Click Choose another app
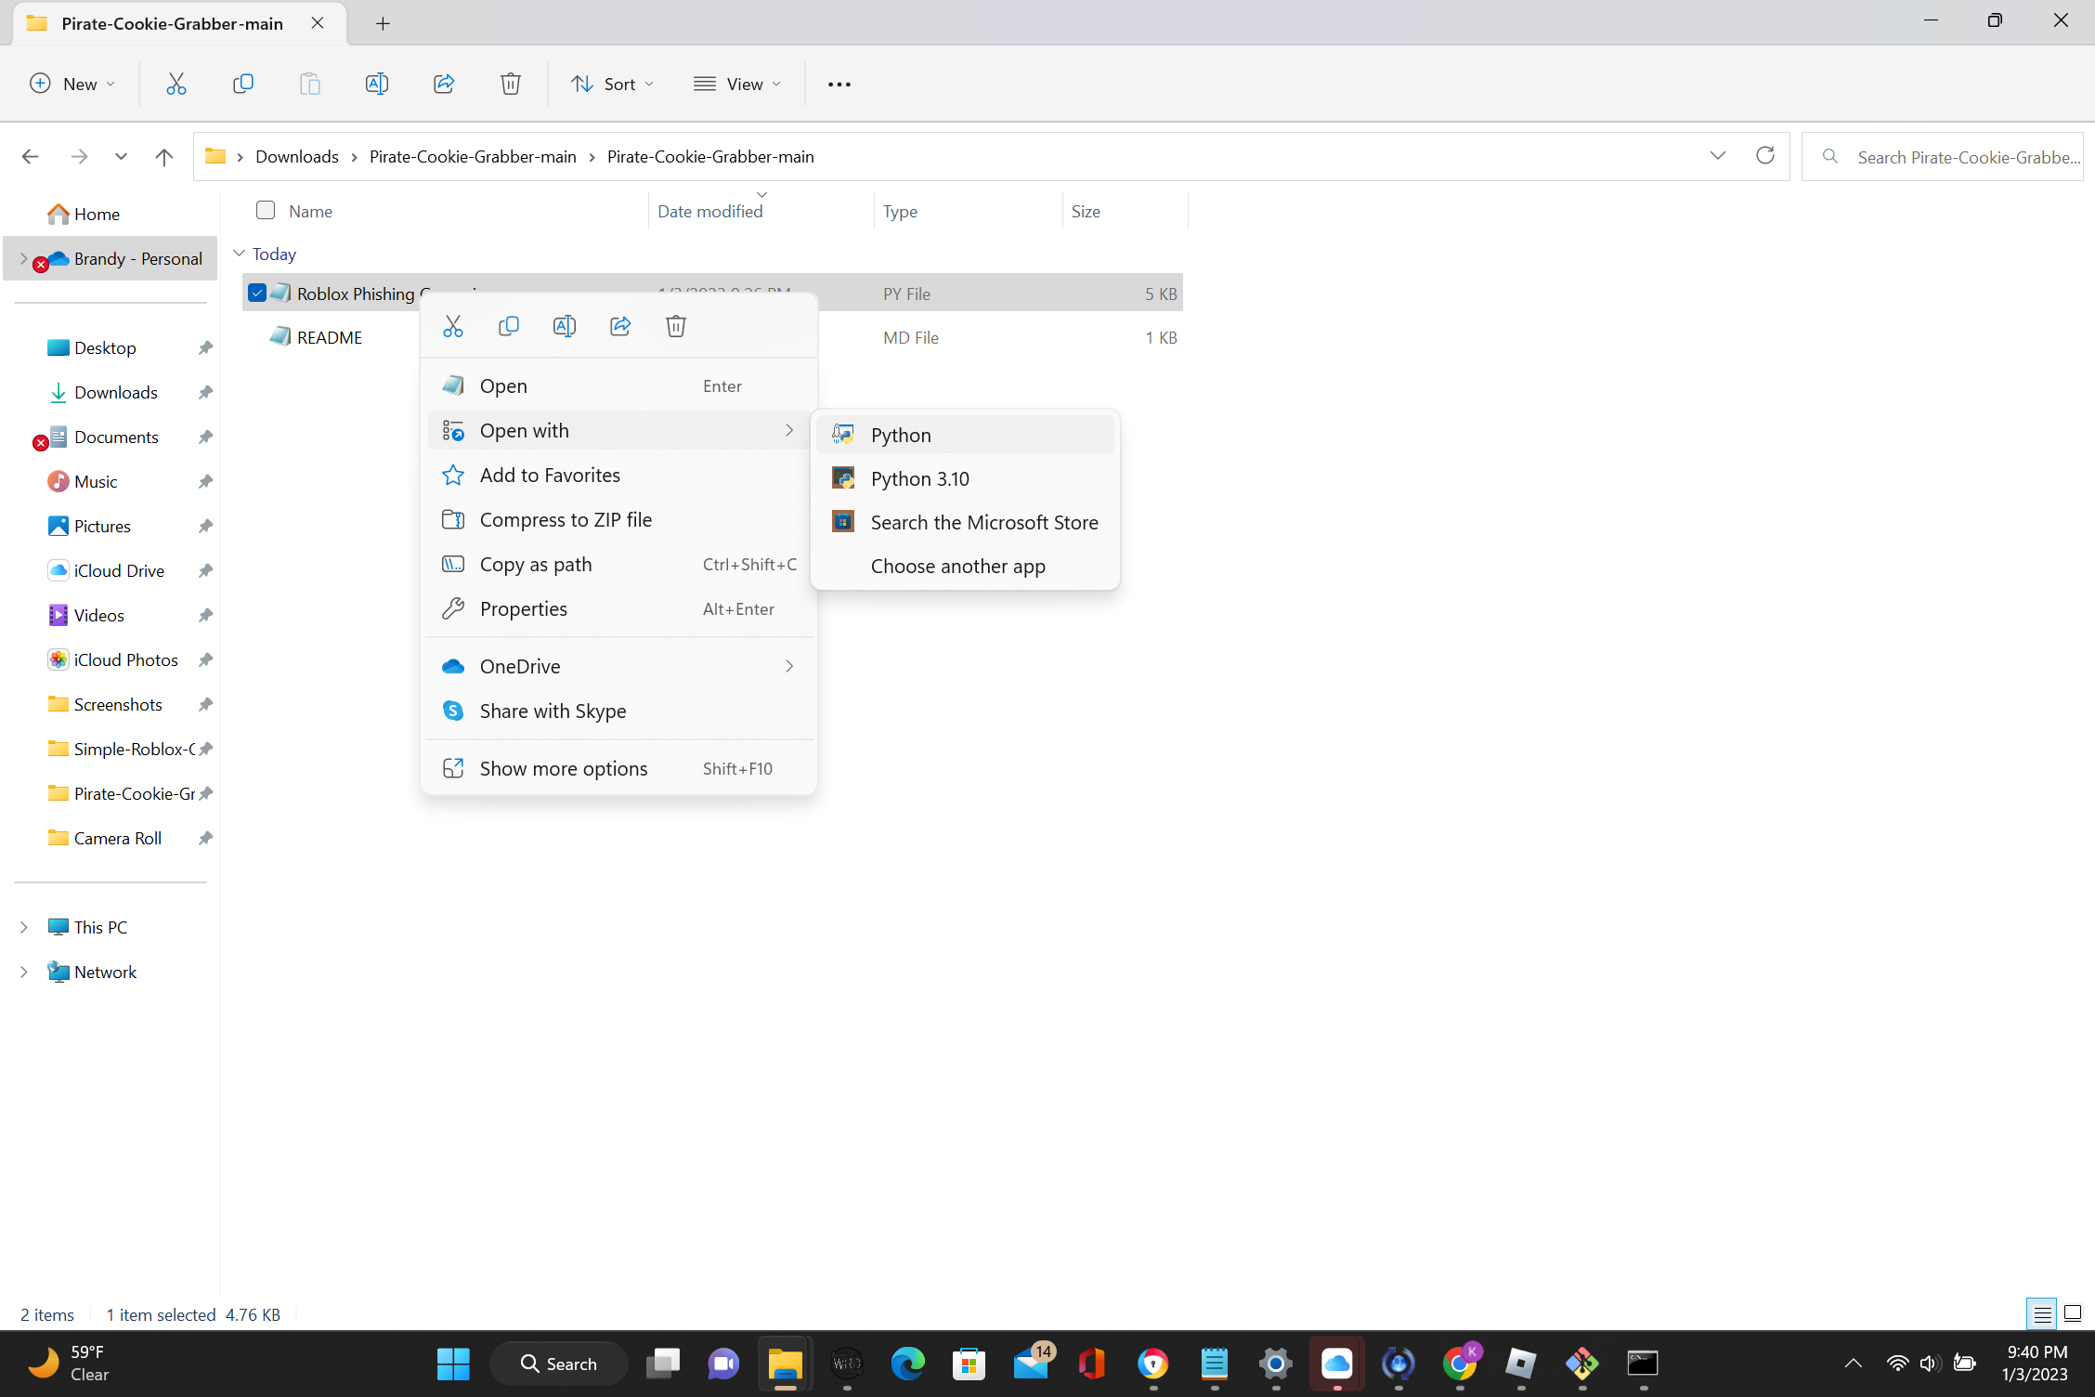Screen dimensions: 2095x1397 [957, 567]
